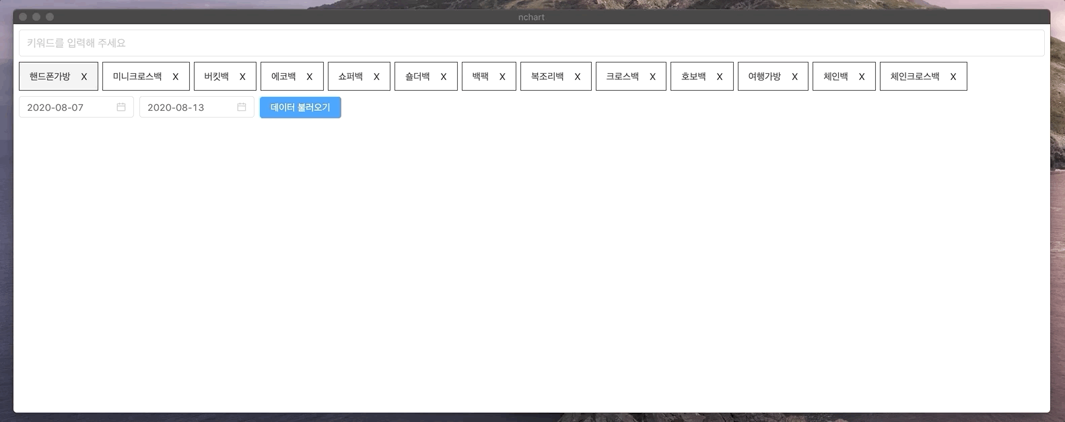Focus the keyword input field 키워드를 입력해 주세요
This screenshot has width=1065, height=422.
532,43
